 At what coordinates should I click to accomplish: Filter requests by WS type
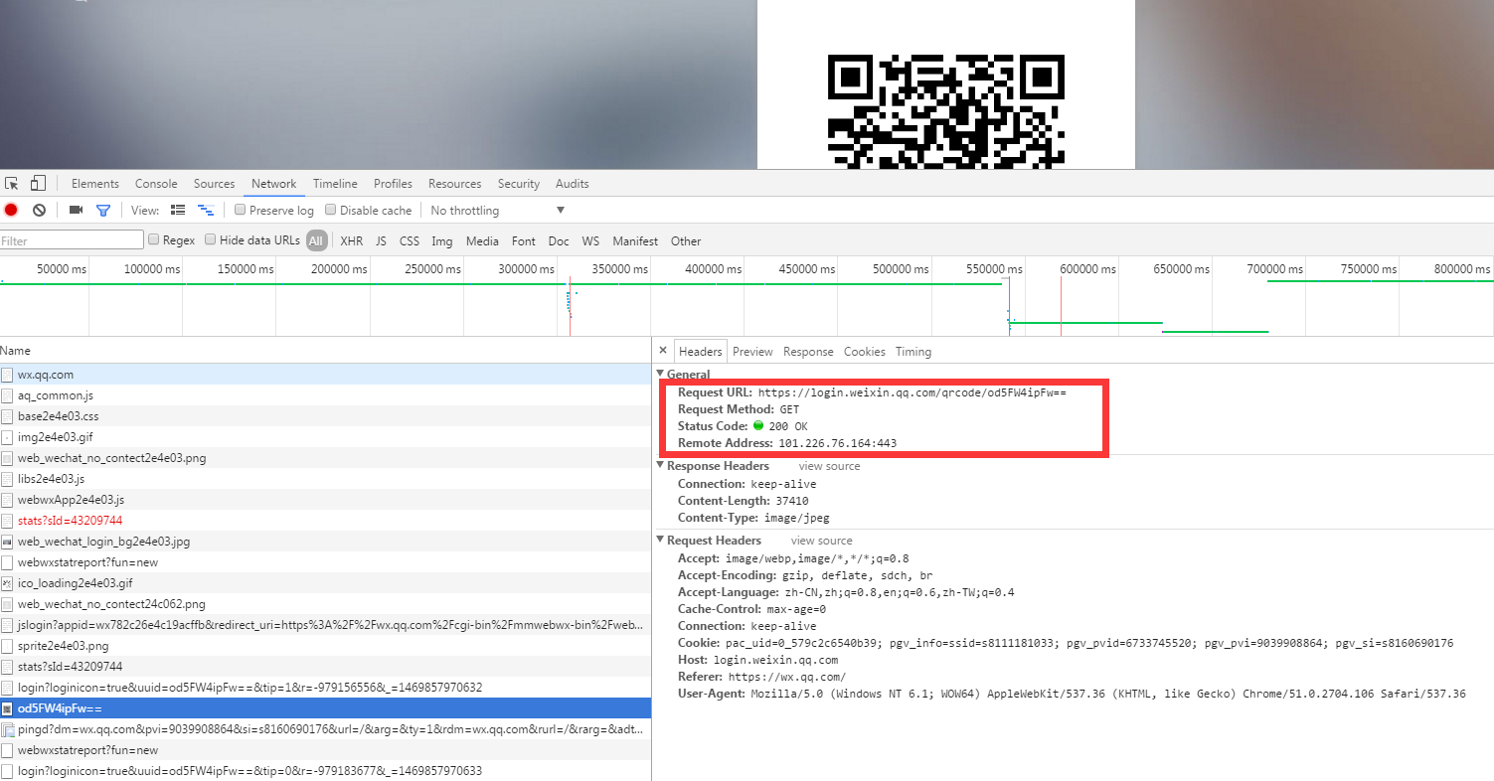pyautogui.click(x=590, y=241)
